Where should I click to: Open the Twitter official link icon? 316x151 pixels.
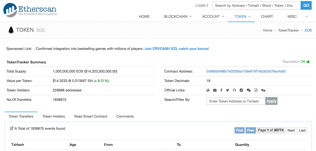tap(228, 90)
